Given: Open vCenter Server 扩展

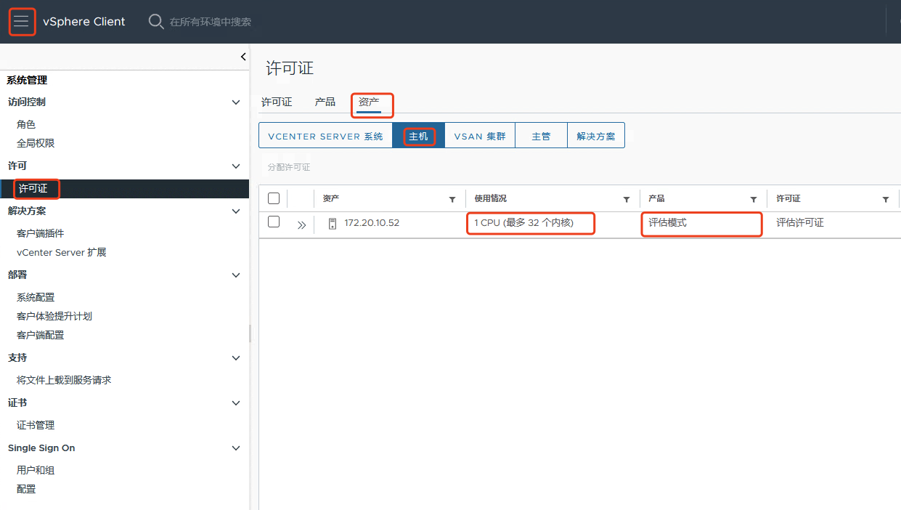Looking at the screenshot, I should 62,253.
